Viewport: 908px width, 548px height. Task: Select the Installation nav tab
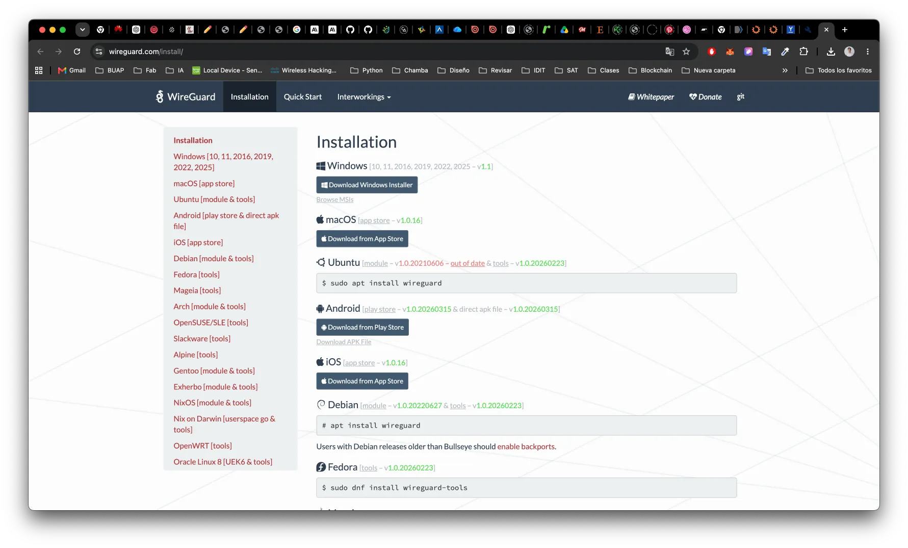tap(250, 97)
